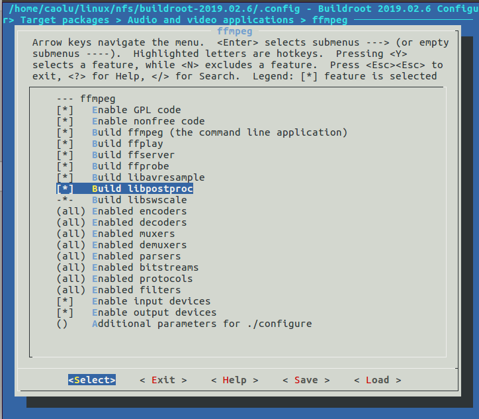Click Audio and video applications breadcrumb
Viewport: 479px width, 419px height.
[211, 20]
